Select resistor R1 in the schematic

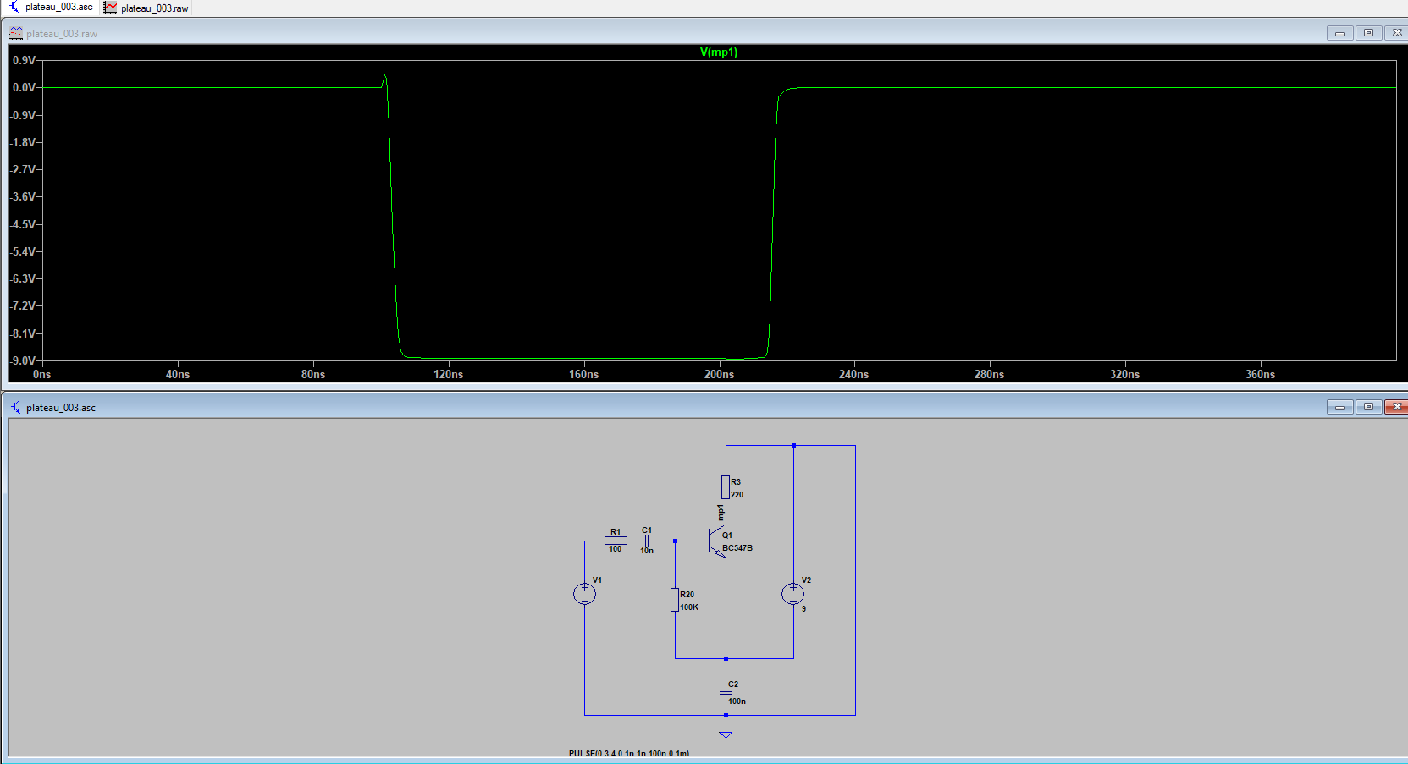pyautogui.click(x=616, y=541)
